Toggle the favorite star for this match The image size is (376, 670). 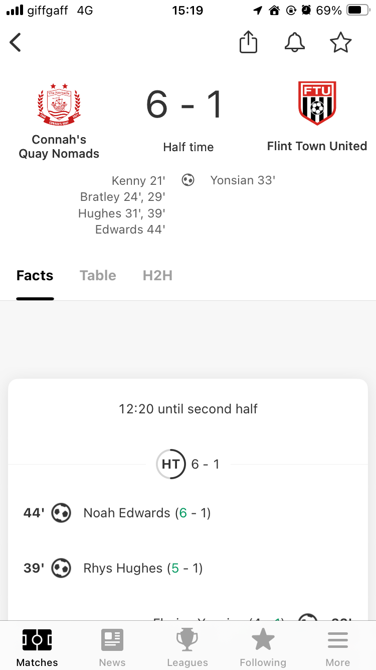[x=341, y=43]
